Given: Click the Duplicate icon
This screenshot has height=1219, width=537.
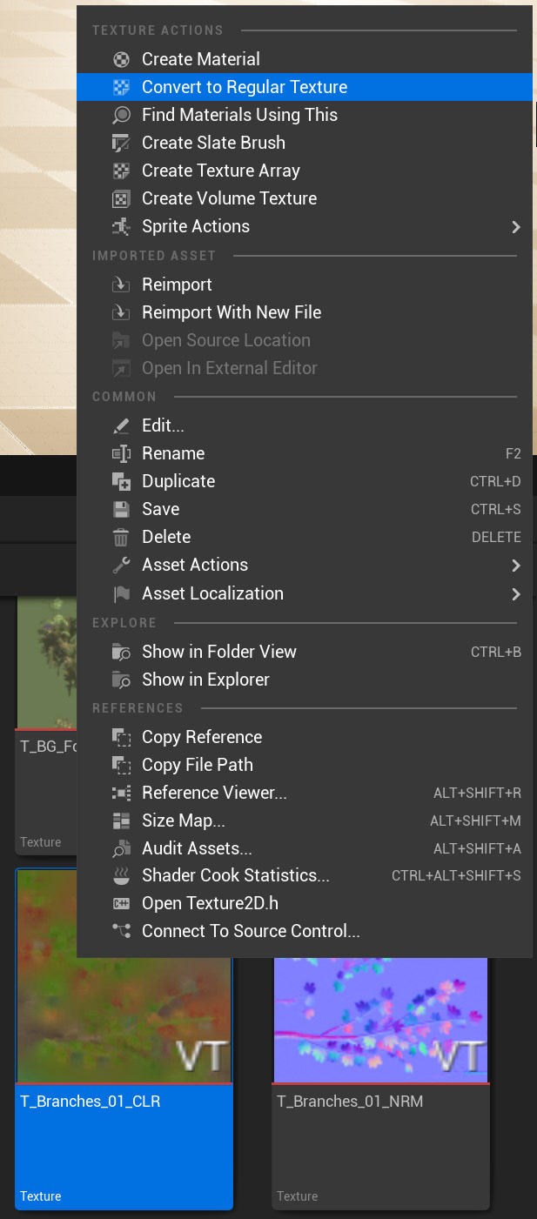Looking at the screenshot, I should coord(122,481).
